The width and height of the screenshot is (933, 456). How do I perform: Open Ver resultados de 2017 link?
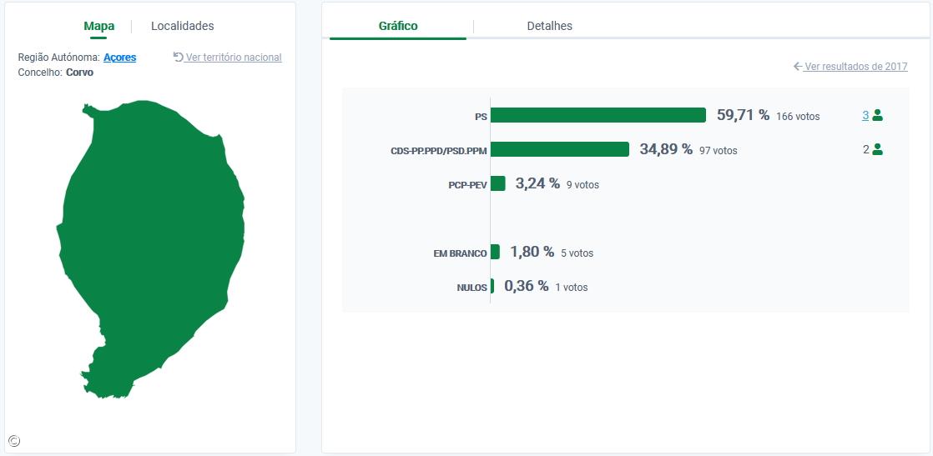pos(855,67)
